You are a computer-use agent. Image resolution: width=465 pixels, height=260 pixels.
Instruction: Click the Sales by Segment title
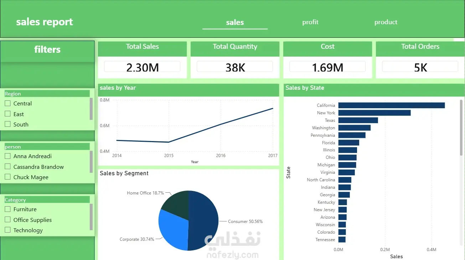[x=124, y=173]
